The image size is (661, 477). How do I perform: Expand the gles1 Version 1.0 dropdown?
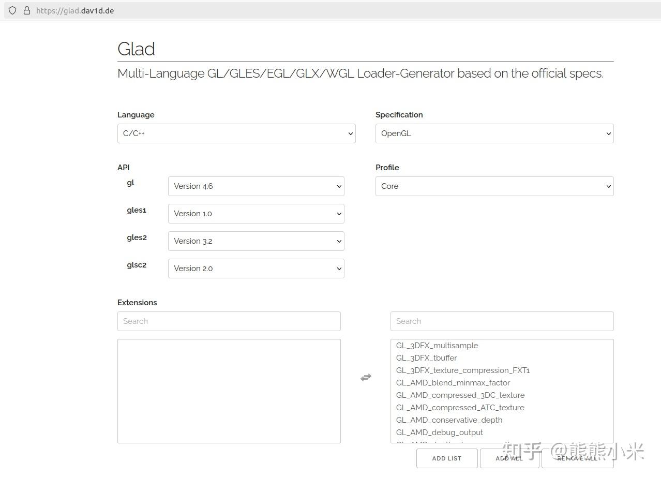256,214
